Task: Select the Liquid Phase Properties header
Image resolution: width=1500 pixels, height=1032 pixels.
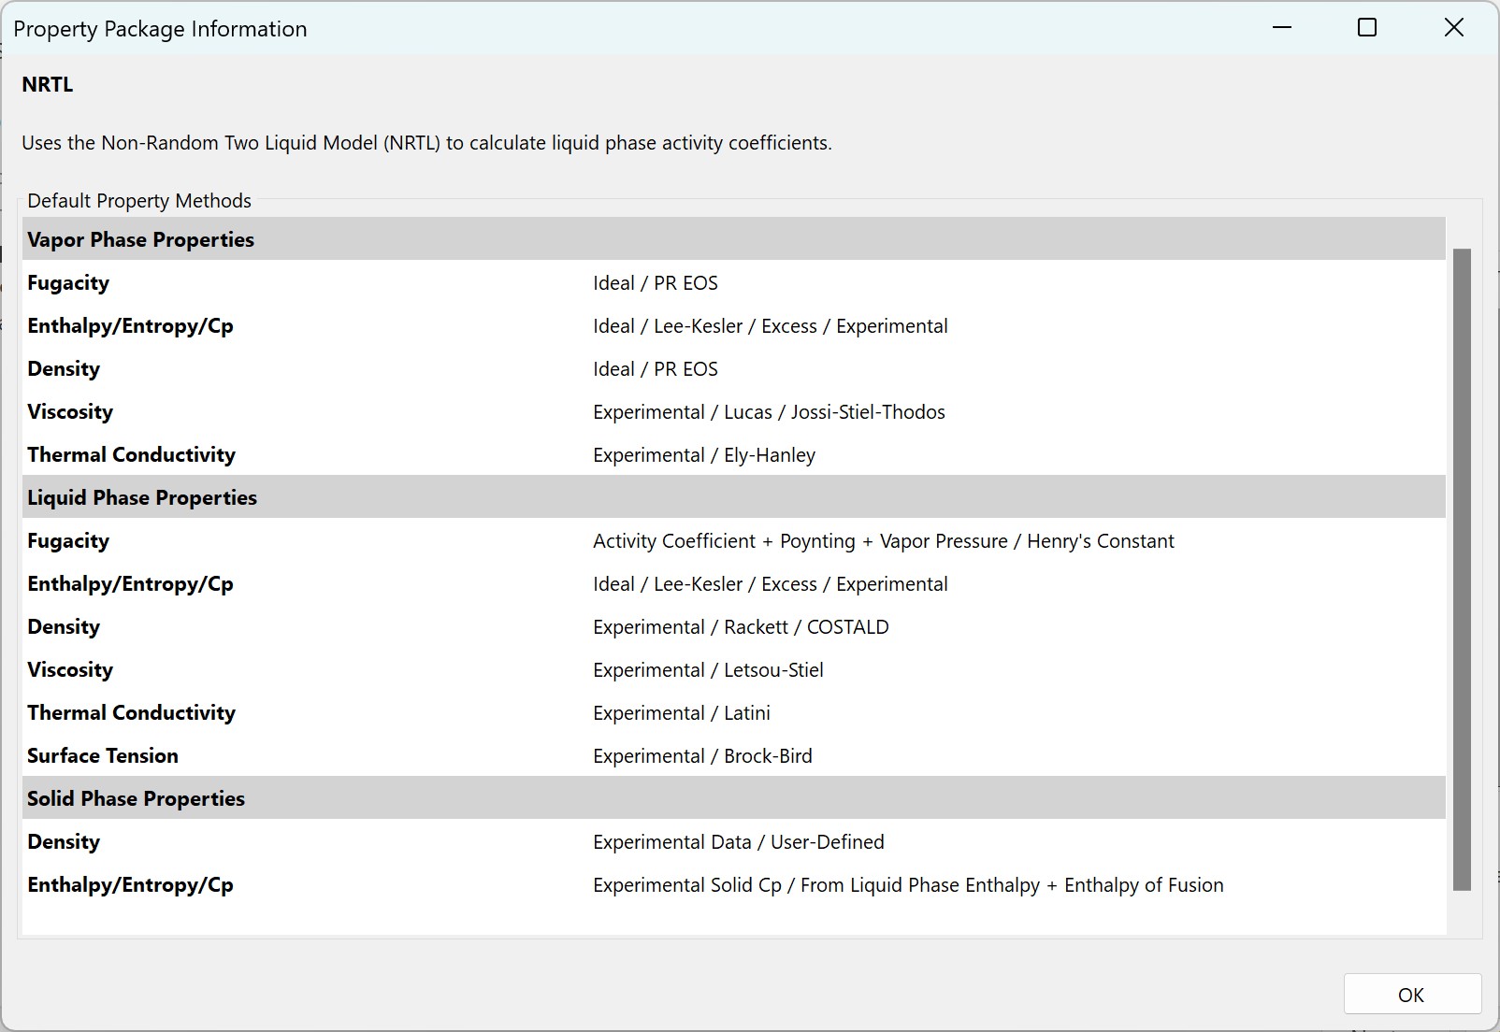Action: click(x=142, y=496)
